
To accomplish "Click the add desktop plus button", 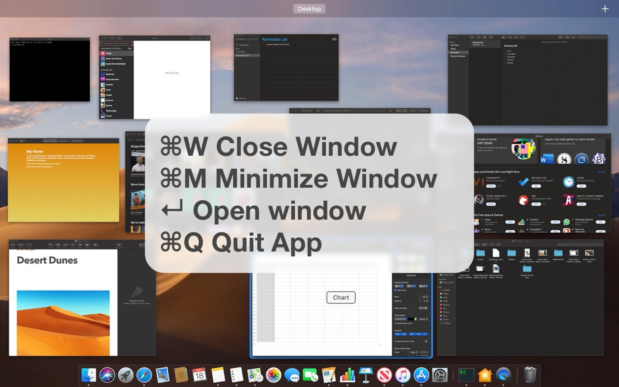I will point(605,9).
